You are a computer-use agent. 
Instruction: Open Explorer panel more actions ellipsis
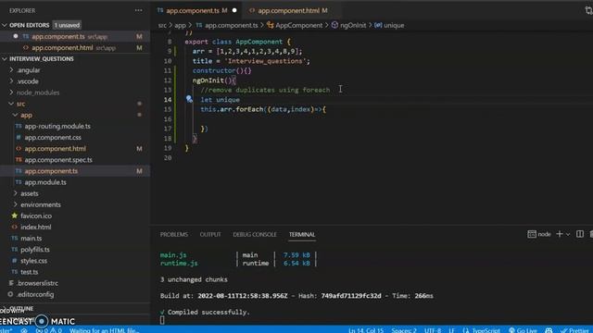(138, 10)
